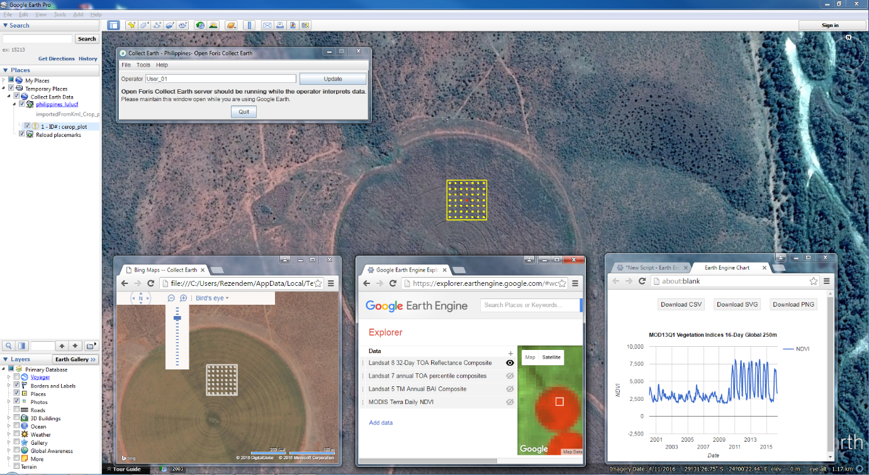Hide the sidebar using toolbar button
Screen dimensions: 869x475
coord(113,25)
